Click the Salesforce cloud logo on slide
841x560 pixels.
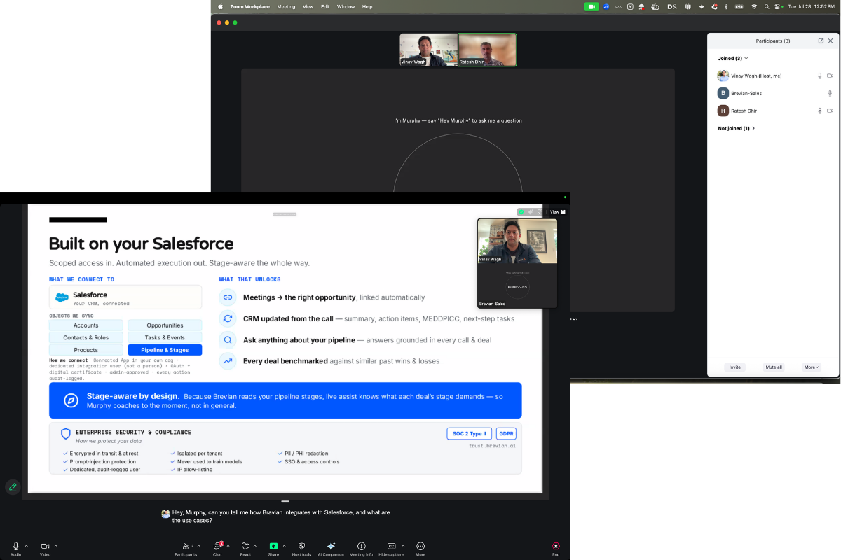pyautogui.click(x=62, y=297)
